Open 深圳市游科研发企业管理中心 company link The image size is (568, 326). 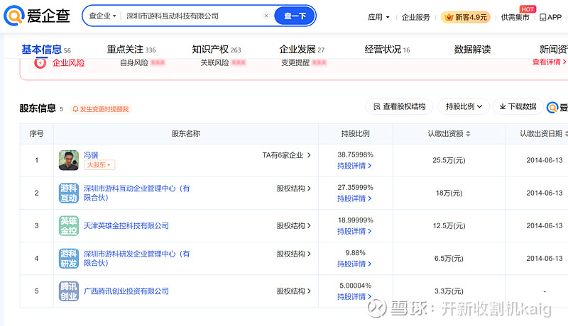click(136, 259)
